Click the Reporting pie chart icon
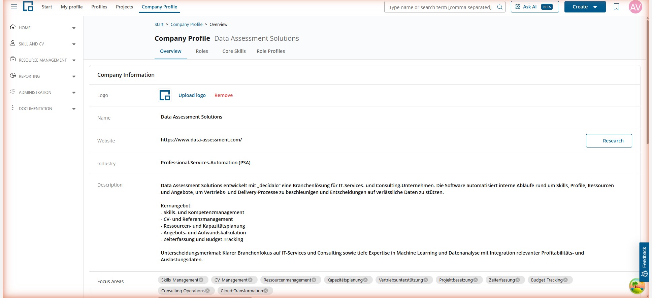Screen dimensions: 652x298 13,75
